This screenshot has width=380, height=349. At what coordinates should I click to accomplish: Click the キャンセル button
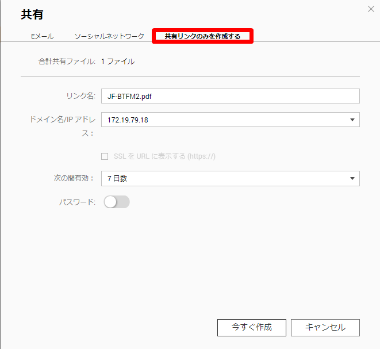[325, 327]
